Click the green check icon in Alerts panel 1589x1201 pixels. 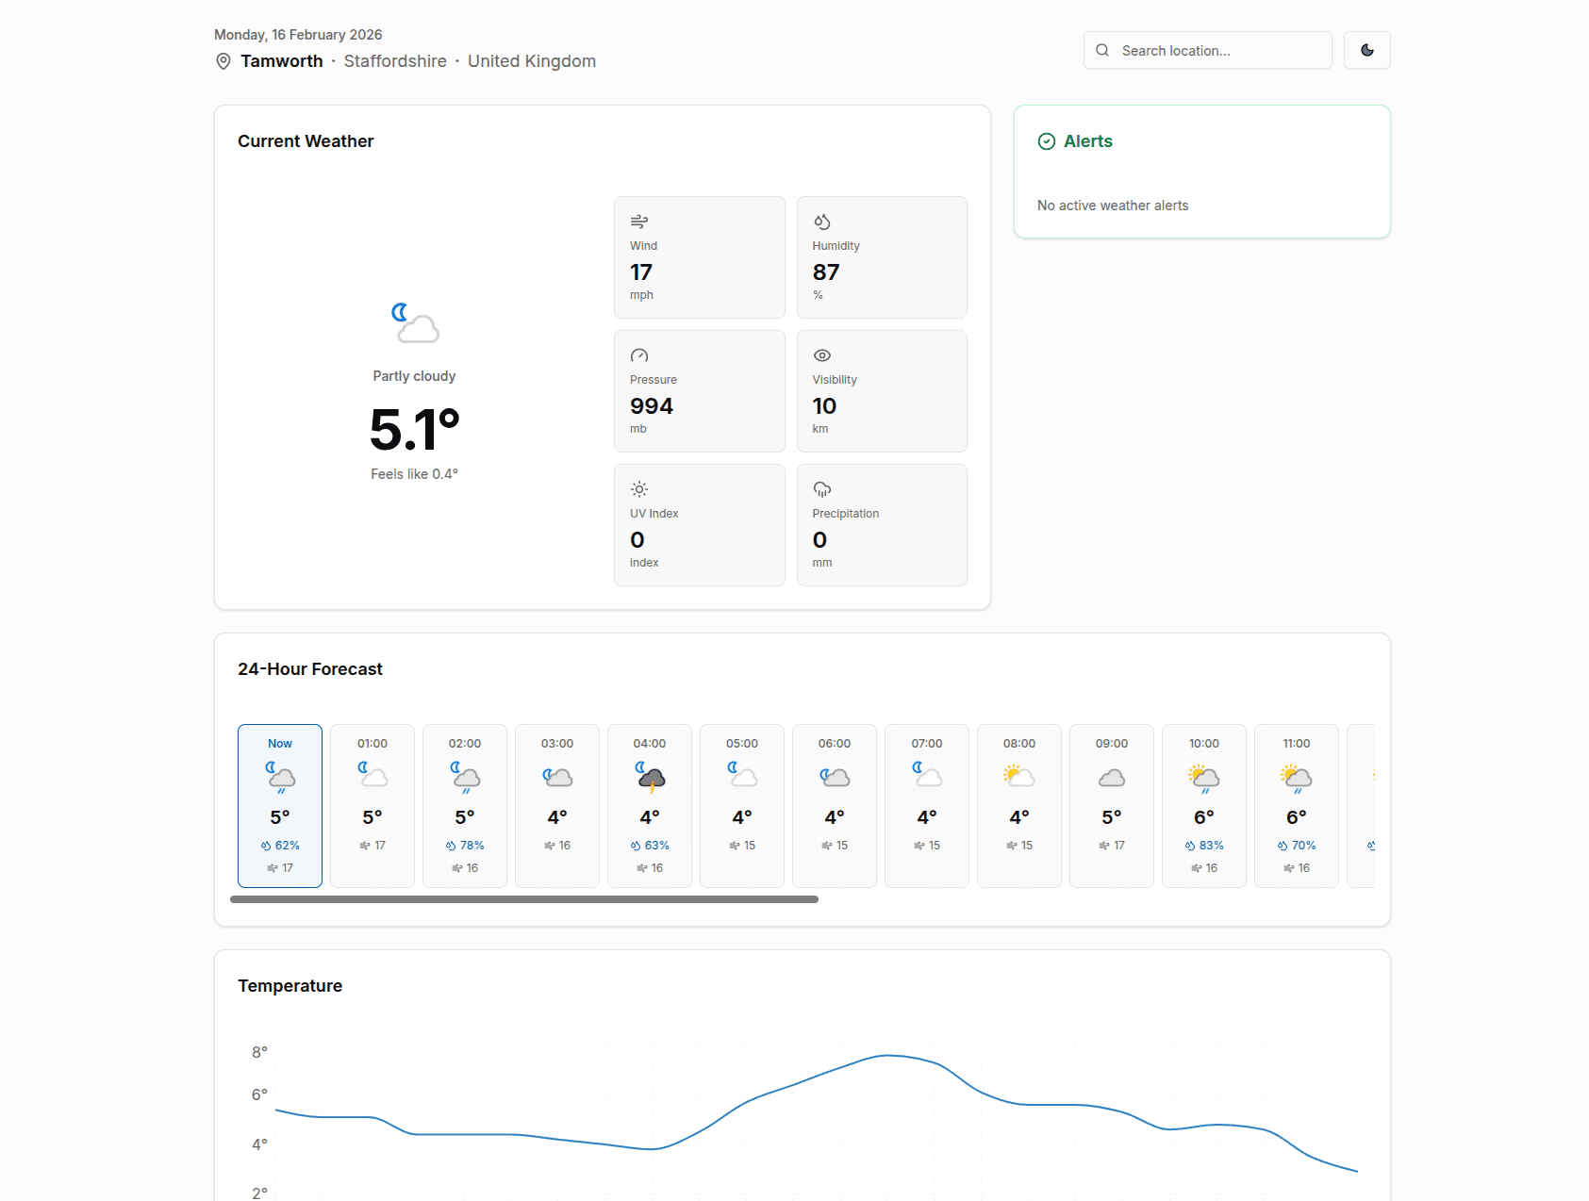[1046, 141]
